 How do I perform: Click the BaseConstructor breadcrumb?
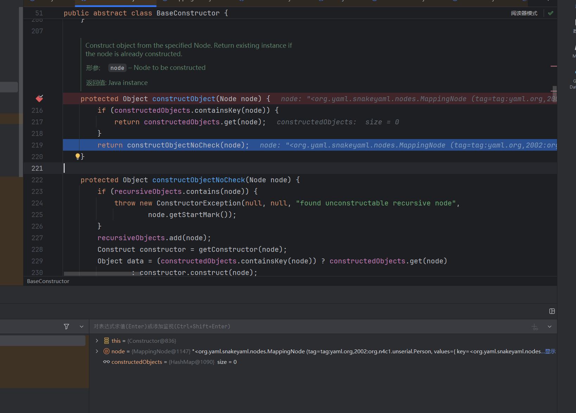[x=48, y=281]
